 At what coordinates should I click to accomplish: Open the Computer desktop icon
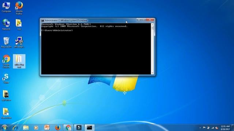click(x=6, y=7)
